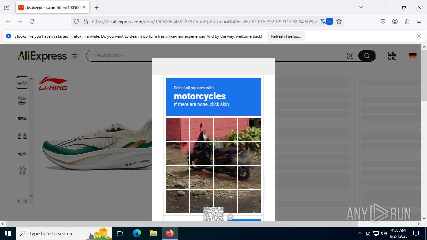Click the blue captcha submit button
427x240 pixels.
click(x=244, y=220)
